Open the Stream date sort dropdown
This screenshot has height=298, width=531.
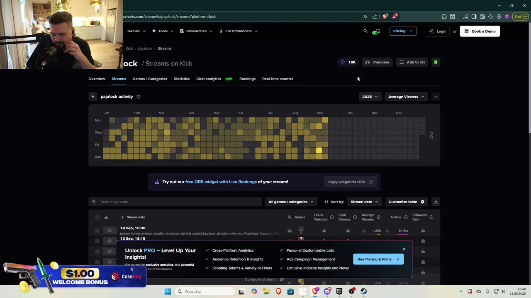point(364,202)
